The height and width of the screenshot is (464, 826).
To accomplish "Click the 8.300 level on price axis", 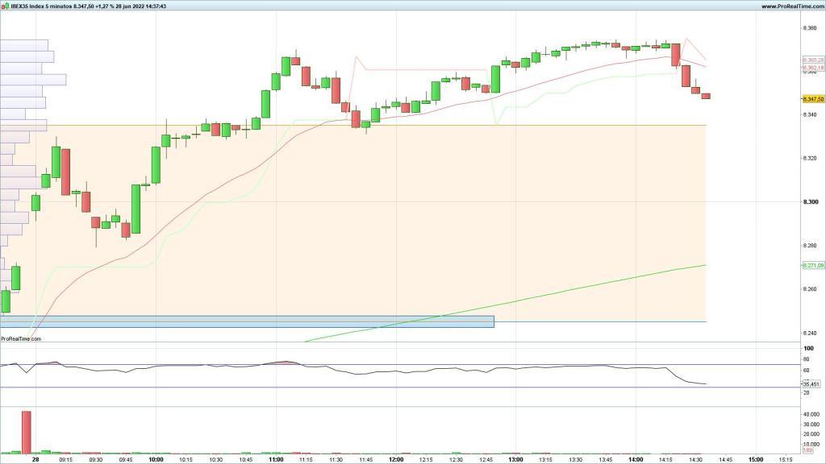I will click(809, 202).
